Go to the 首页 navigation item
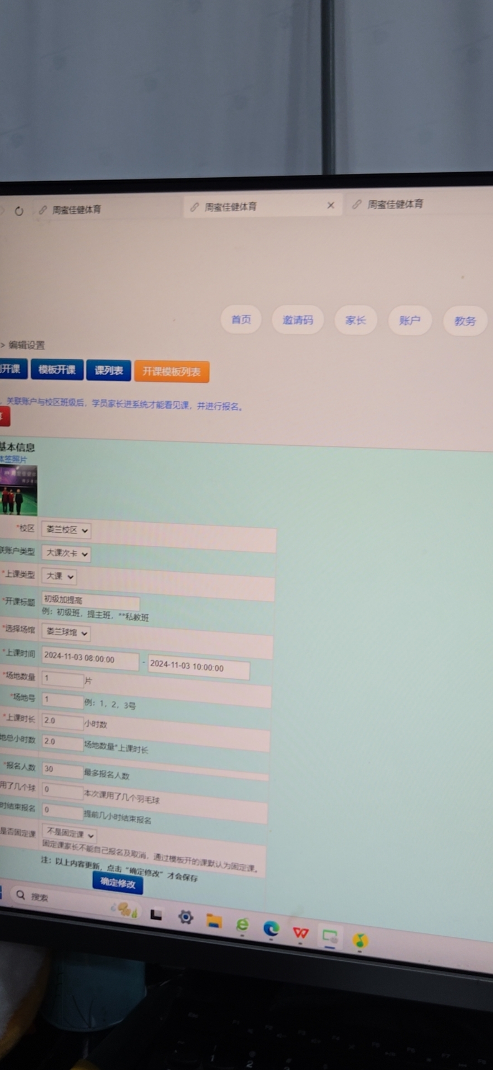The image size is (493, 1070). 241,319
